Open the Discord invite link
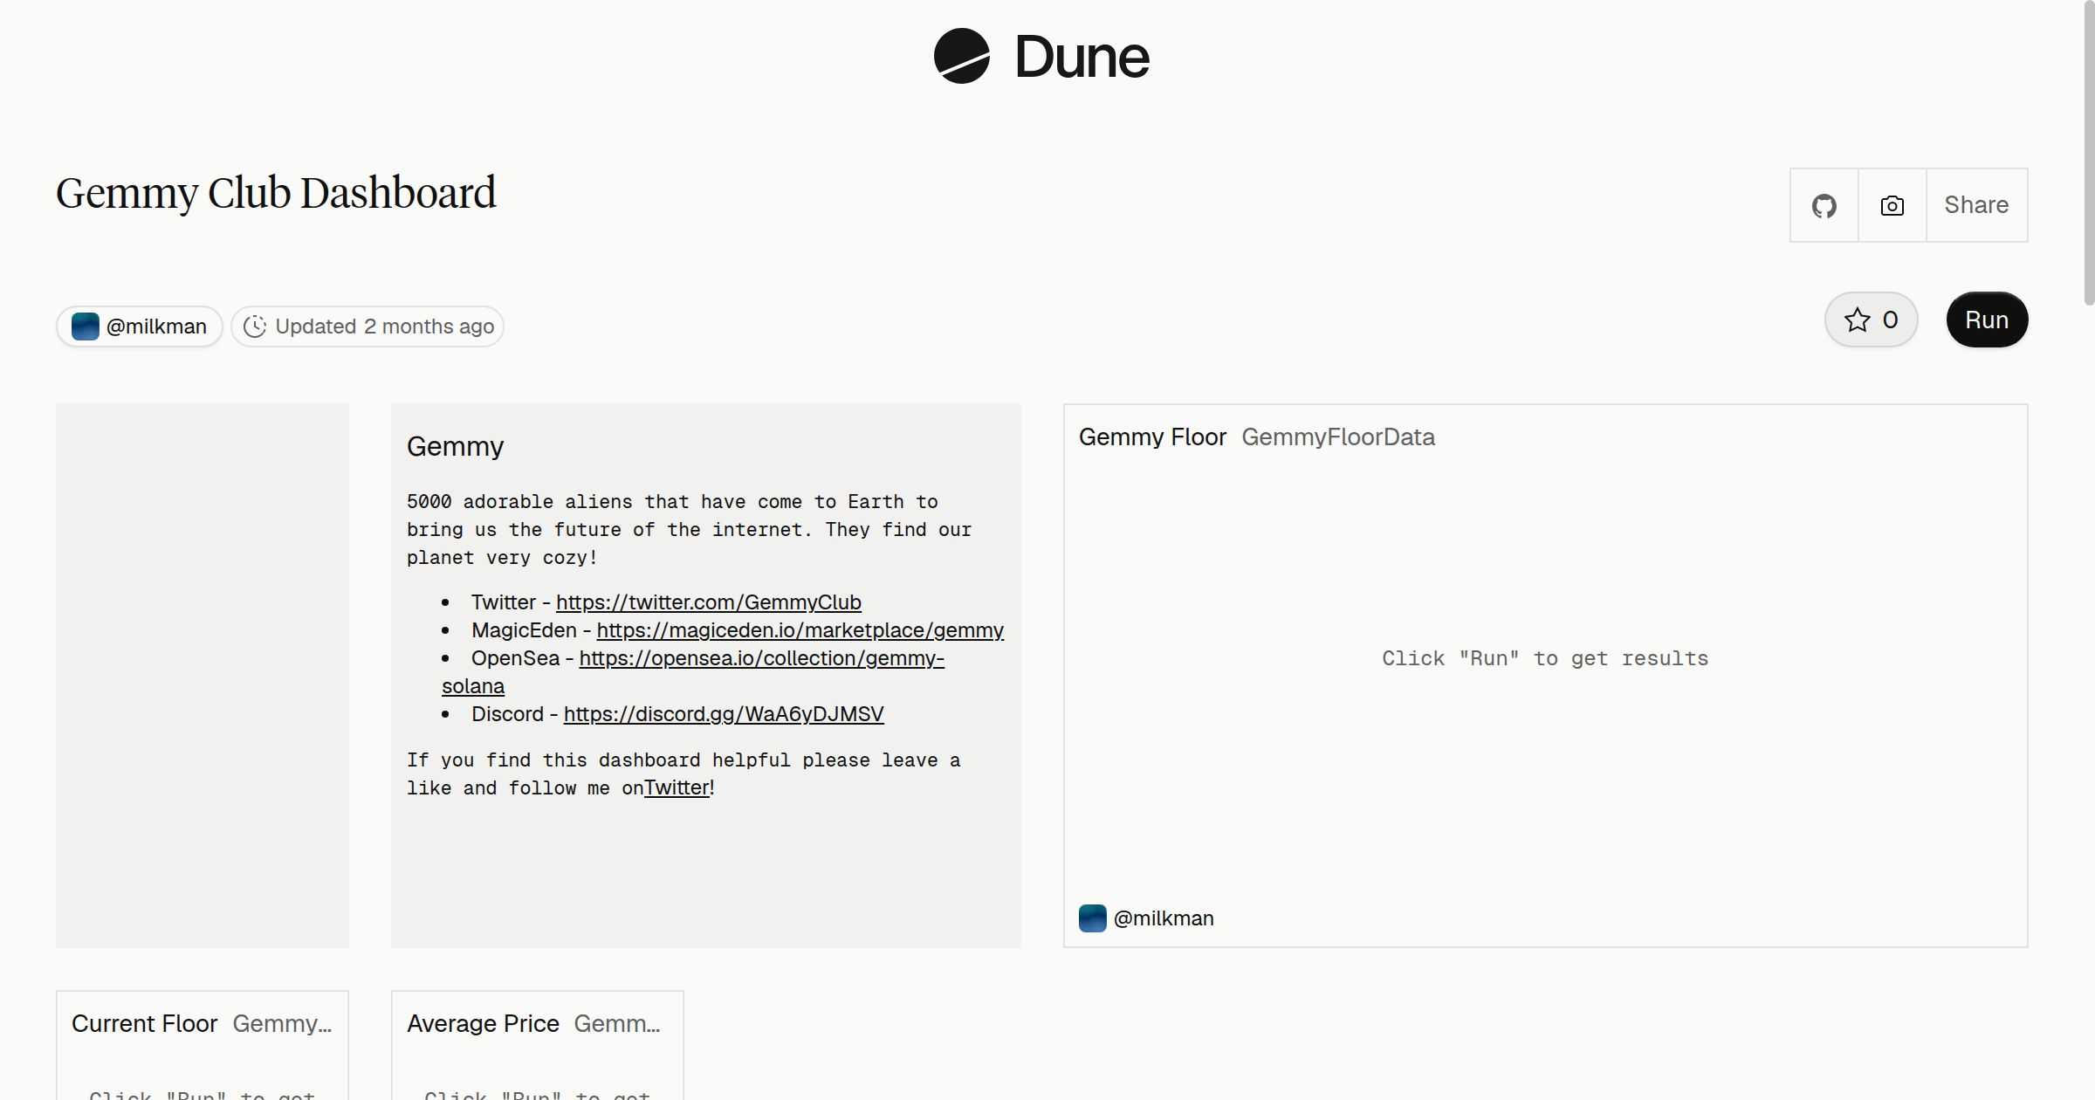This screenshot has height=1100, width=2095. [x=723, y=714]
